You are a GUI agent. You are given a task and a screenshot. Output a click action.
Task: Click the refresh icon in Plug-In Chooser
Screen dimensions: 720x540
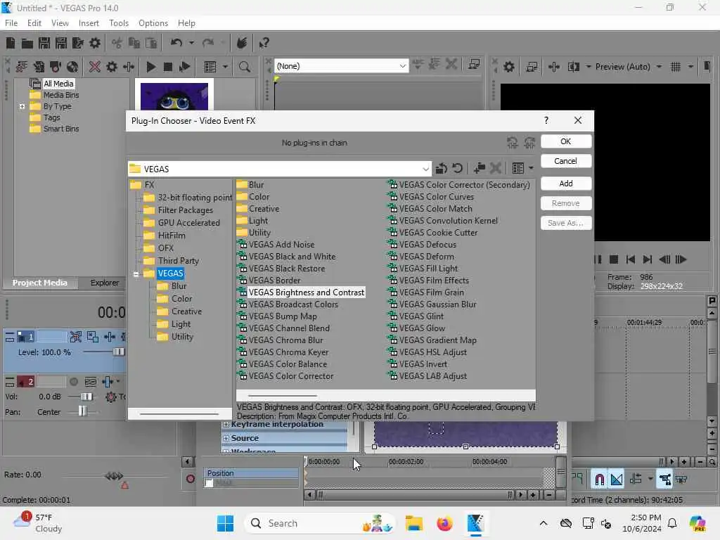pos(457,169)
